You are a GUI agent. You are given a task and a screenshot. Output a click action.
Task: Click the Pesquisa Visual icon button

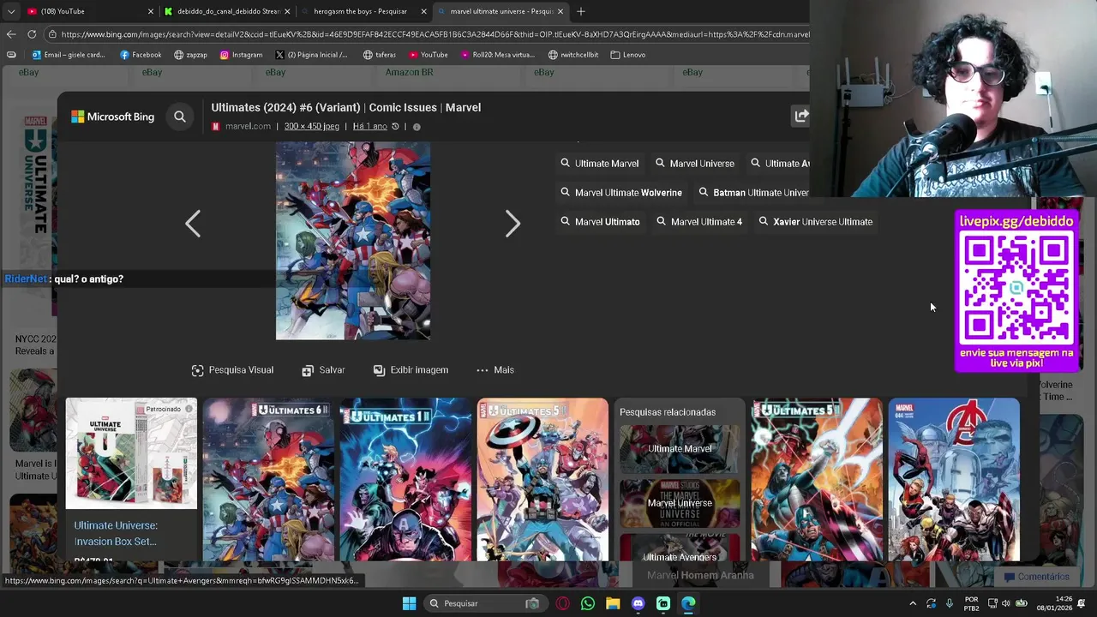click(x=232, y=370)
